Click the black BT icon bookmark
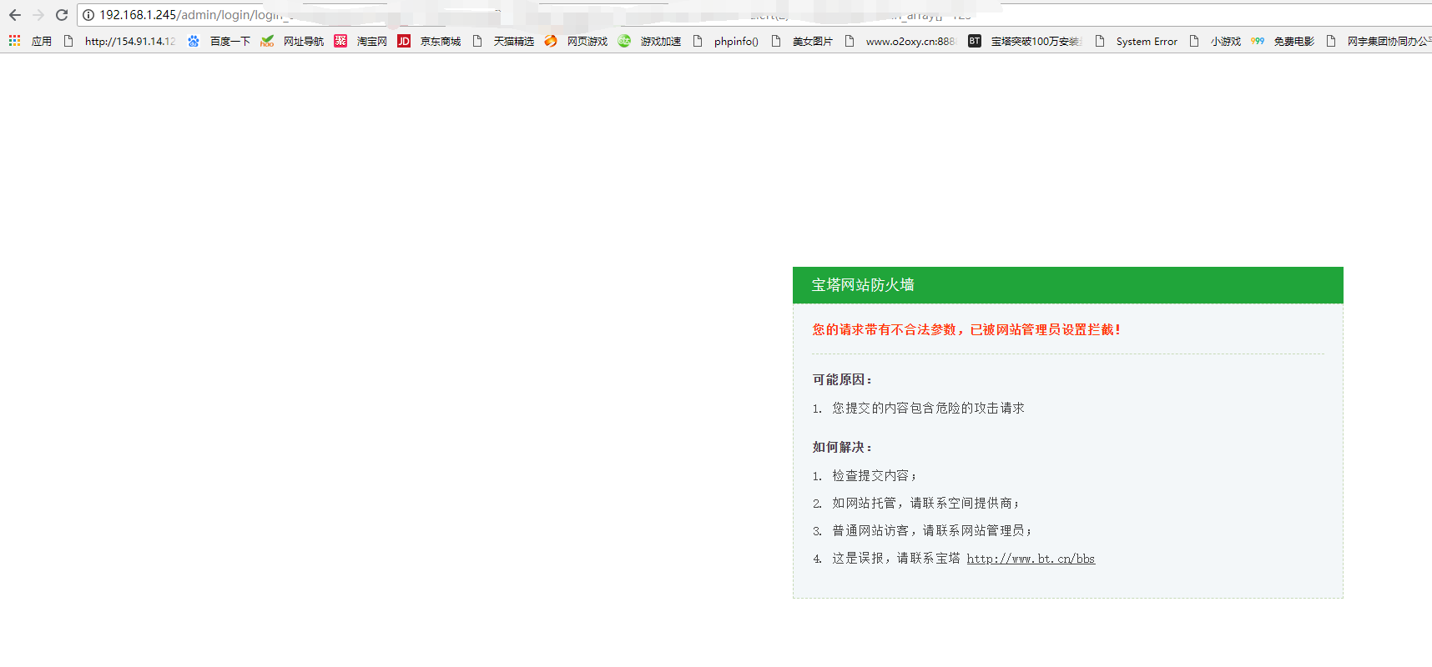This screenshot has width=1432, height=667. [x=975, y=41]
